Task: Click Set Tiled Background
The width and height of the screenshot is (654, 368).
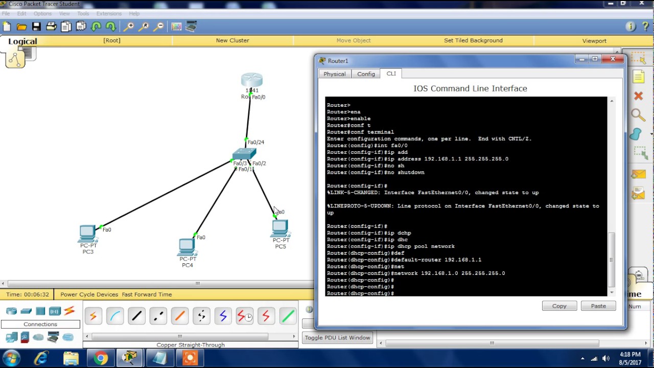Action: [473, 40]
